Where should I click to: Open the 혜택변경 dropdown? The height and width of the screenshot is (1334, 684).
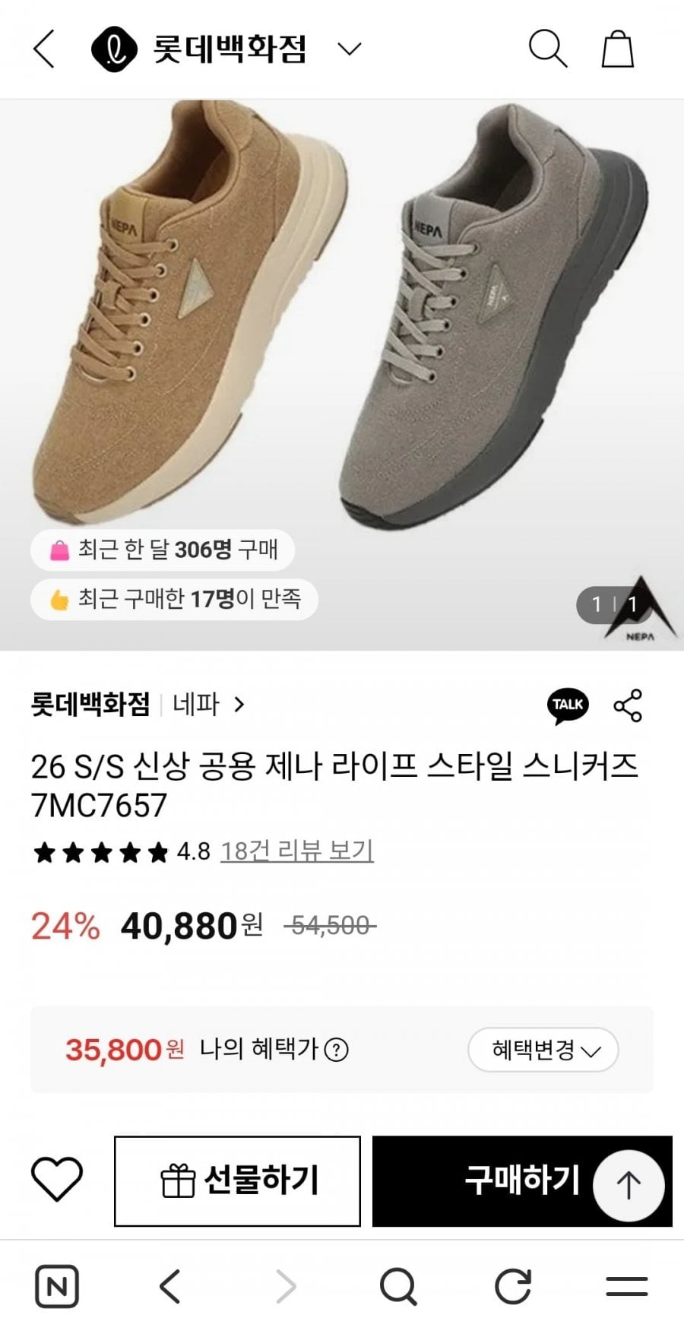543,1050
